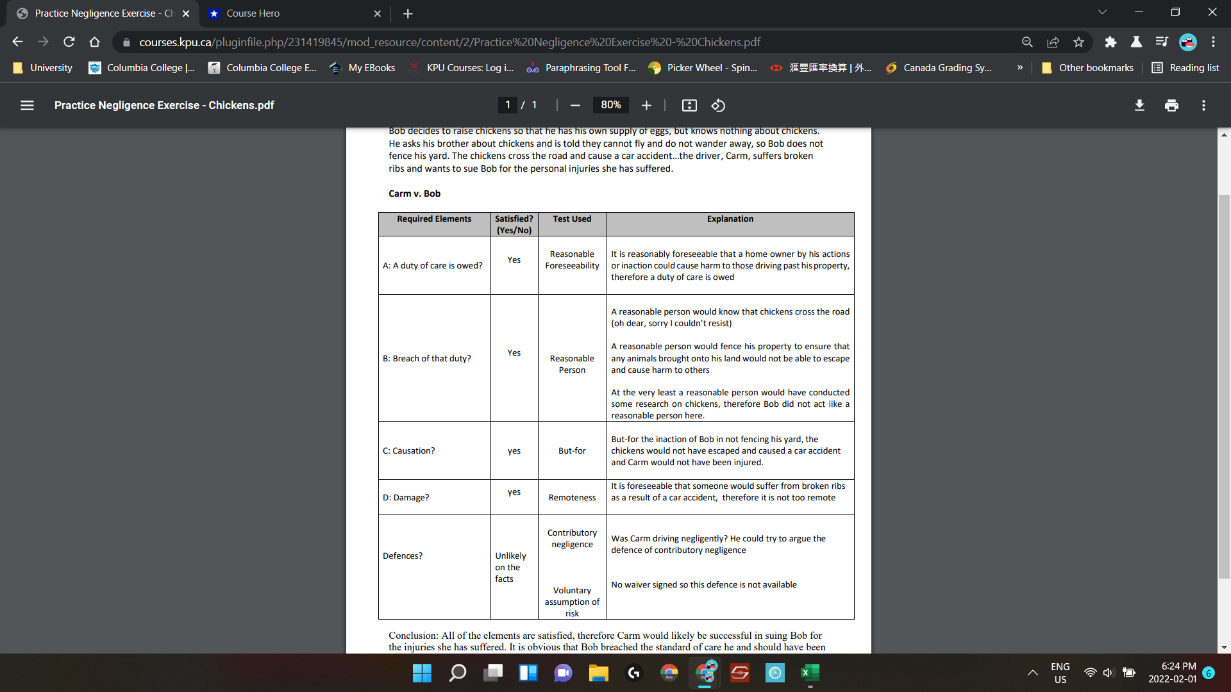Toggle the bookmark star for this page

tap(1078, 42)
